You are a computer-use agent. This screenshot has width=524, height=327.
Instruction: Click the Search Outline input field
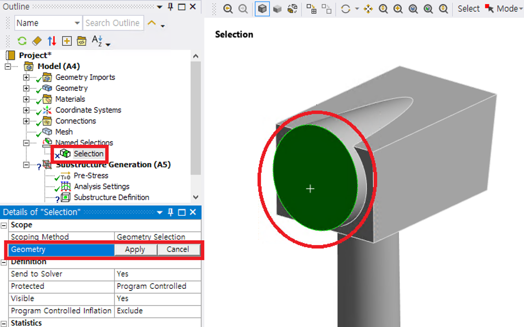(112, 23)
